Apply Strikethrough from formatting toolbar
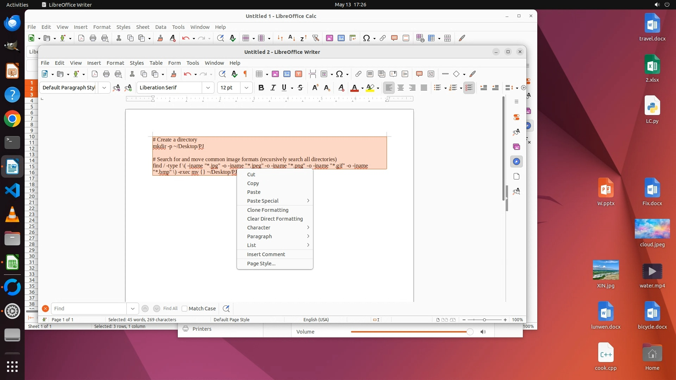This screenshot has height=380, width=676. pos(300,88)
